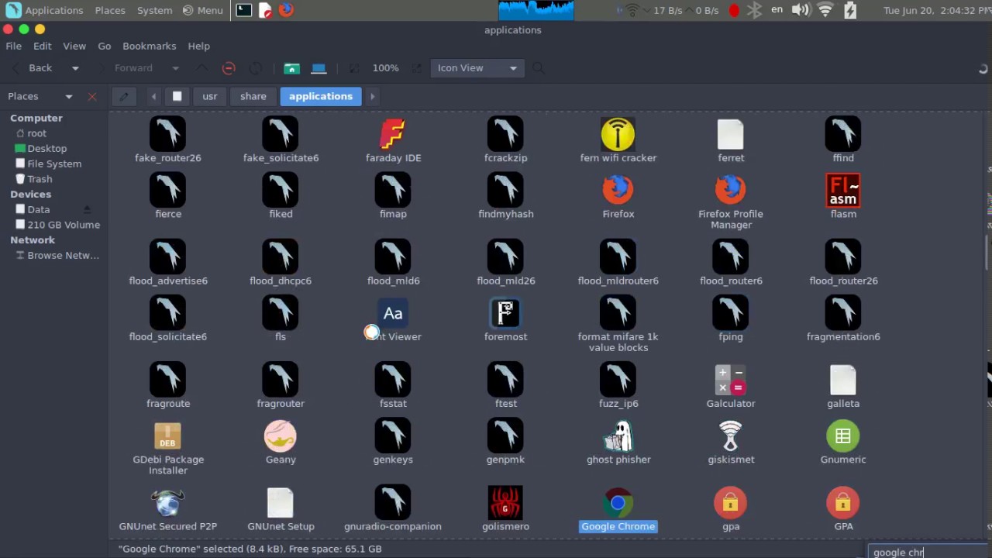
Task: Select the Gnumeric spreadsheet icon
Action: pos(843,436)
